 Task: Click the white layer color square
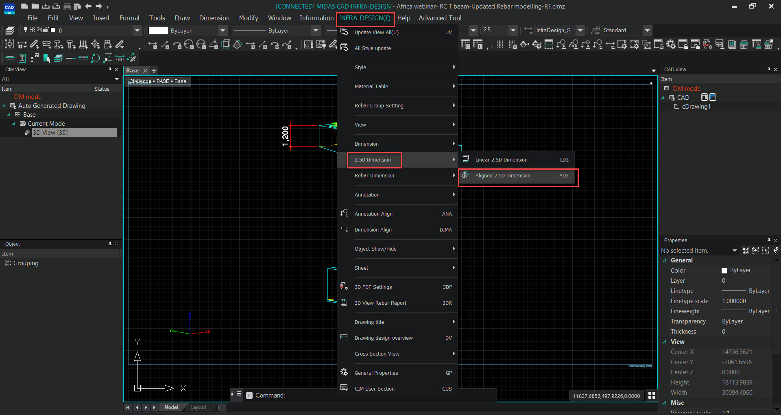pyautogui.click(x=53, y=30)
